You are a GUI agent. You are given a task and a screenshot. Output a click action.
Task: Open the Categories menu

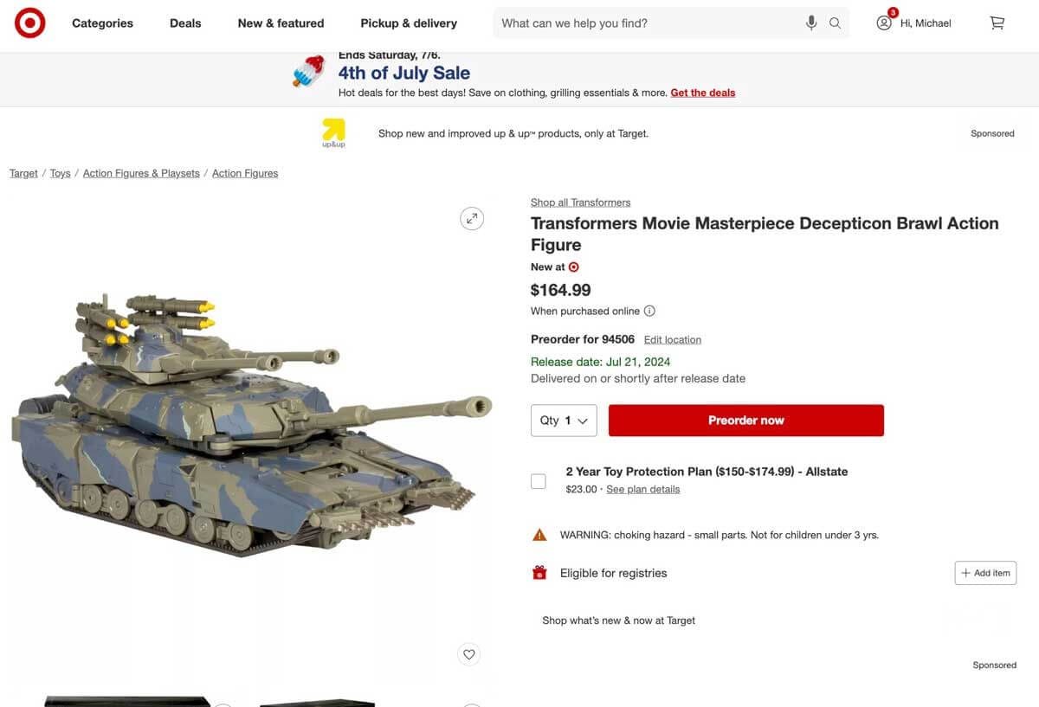coord(102,23)
